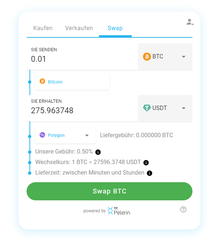Open the help question mark icon

[183, 209]
